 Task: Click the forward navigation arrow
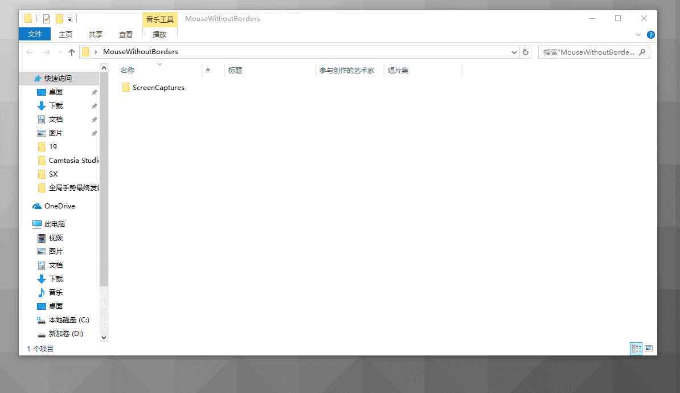pyautogui.click(x=46, y=52)
